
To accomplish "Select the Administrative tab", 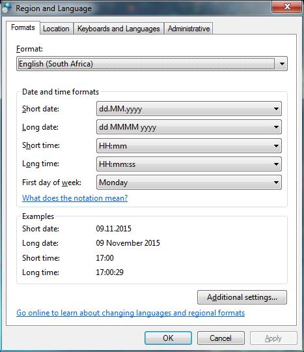I will 189,29.
